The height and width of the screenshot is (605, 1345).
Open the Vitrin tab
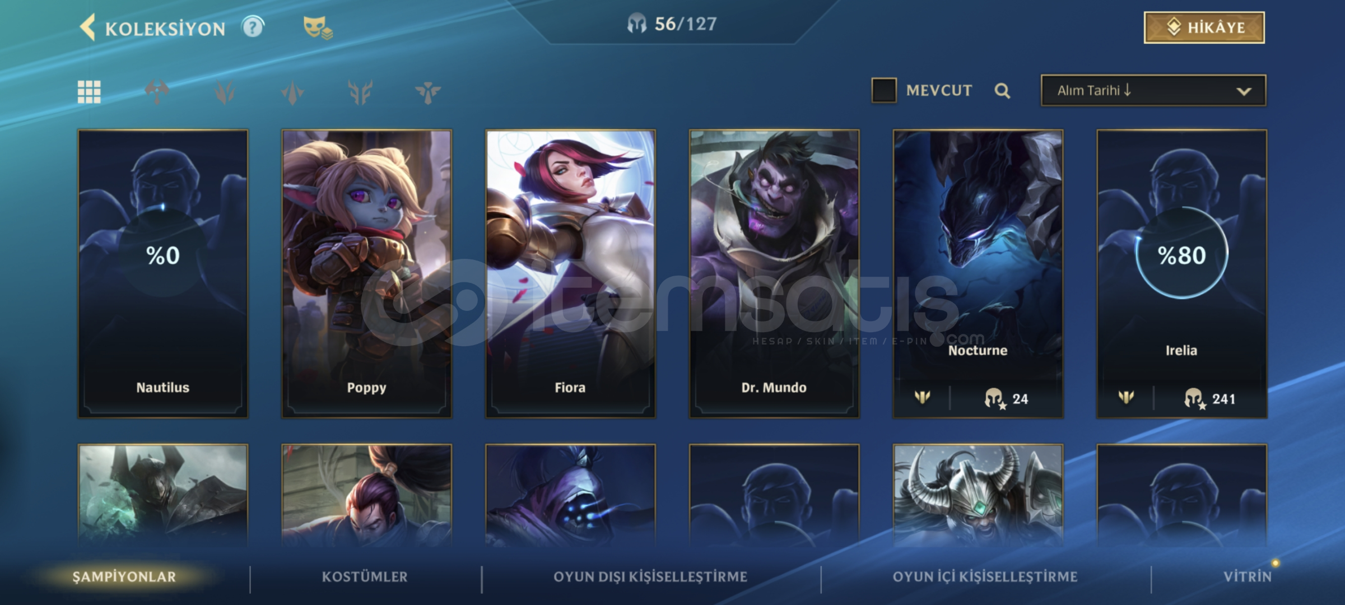click(1248, 576)
